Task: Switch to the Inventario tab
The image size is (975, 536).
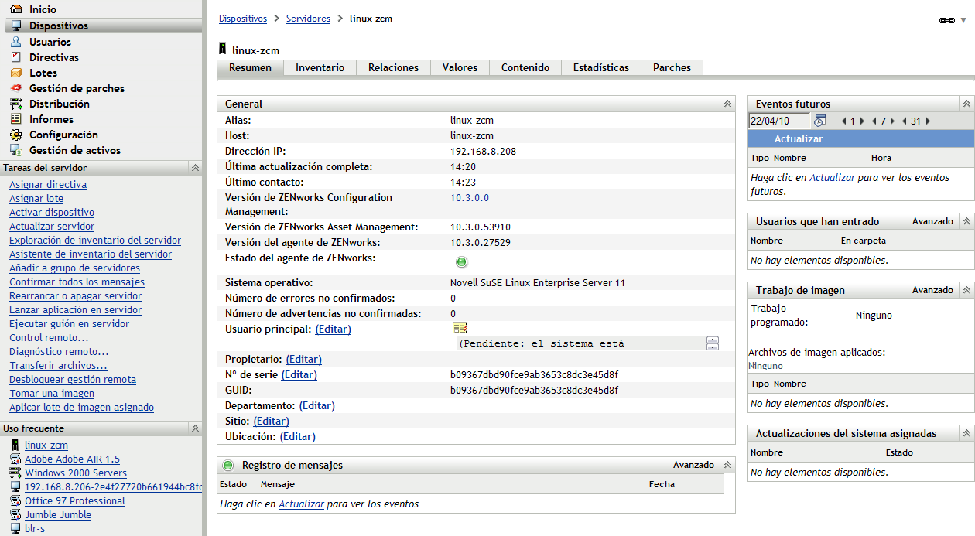Action: 320,68
